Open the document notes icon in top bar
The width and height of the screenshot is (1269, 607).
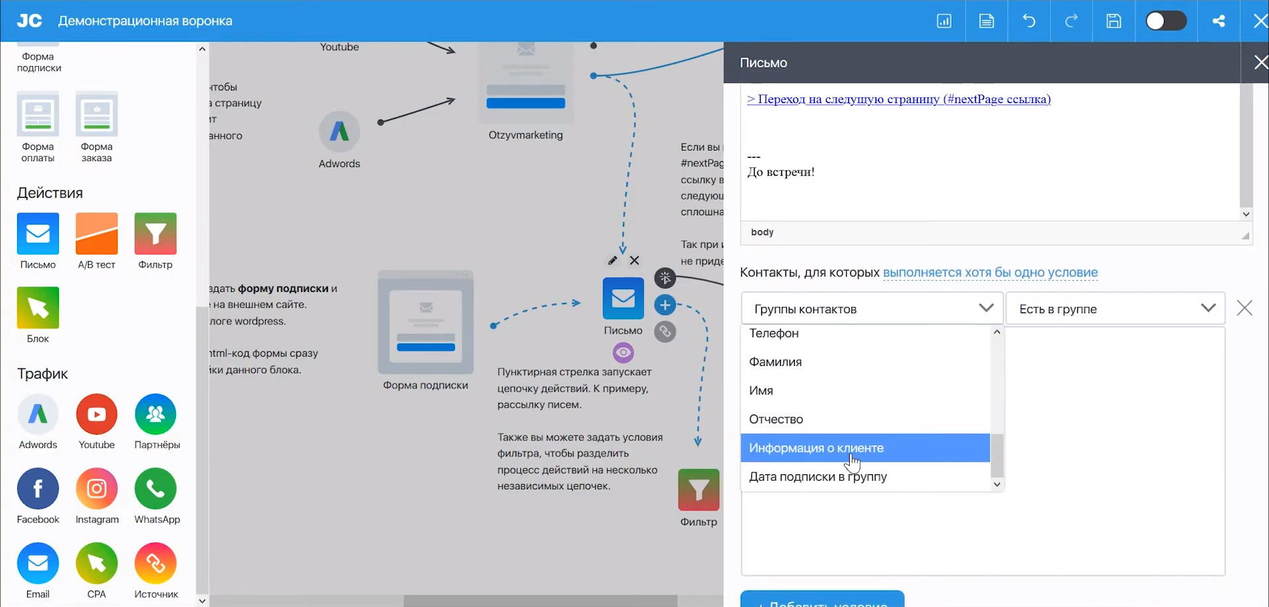point(987,21)
